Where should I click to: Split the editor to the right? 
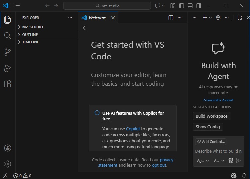click(171, 18)
